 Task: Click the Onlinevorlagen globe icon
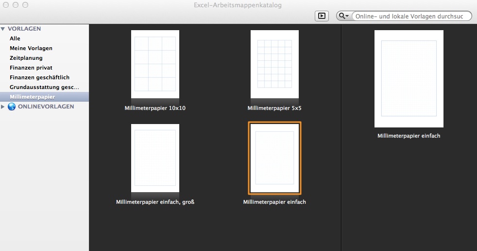tap(12, 107)
